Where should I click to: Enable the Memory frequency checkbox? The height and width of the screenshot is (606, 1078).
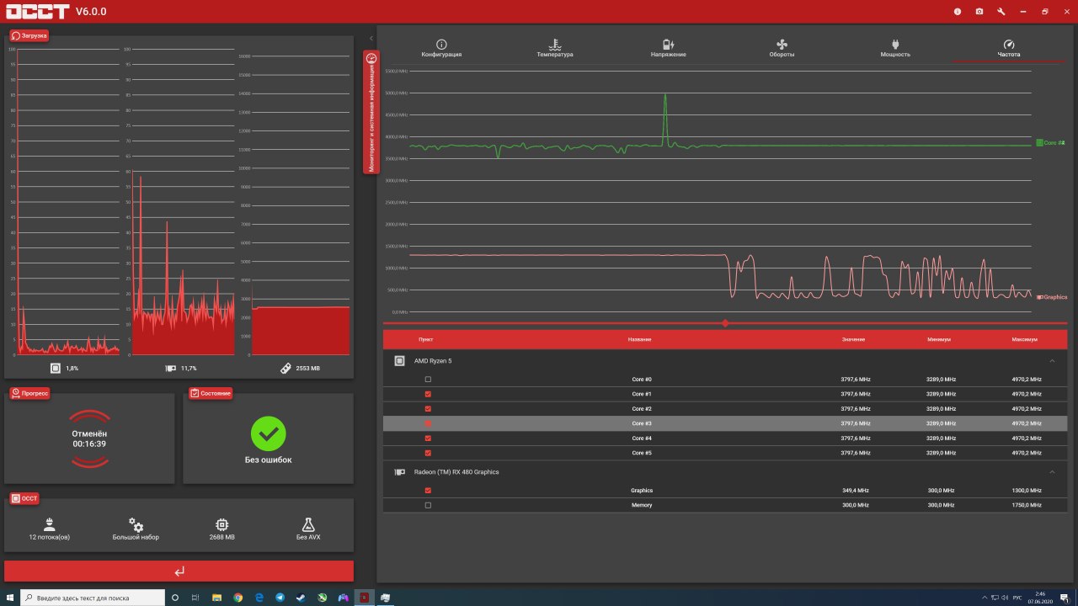click(x=428, y=505)
